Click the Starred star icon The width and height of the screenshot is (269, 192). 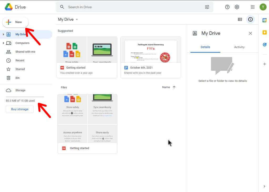[8, 69]
